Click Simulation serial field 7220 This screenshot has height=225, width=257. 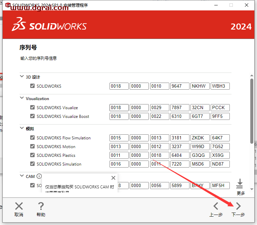point(180,164)
